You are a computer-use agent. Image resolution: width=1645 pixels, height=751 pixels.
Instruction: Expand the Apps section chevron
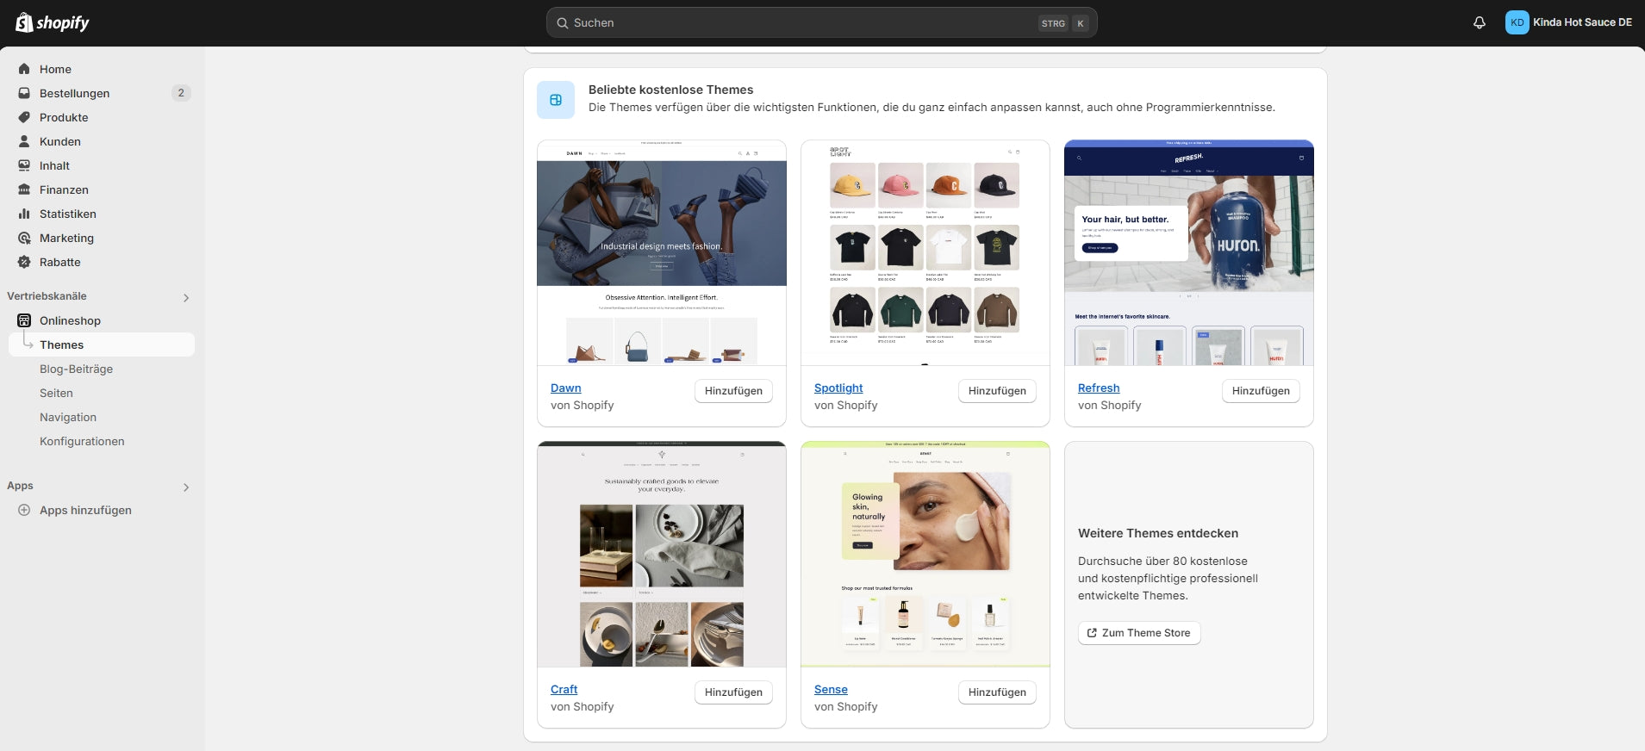pos(186,487)
